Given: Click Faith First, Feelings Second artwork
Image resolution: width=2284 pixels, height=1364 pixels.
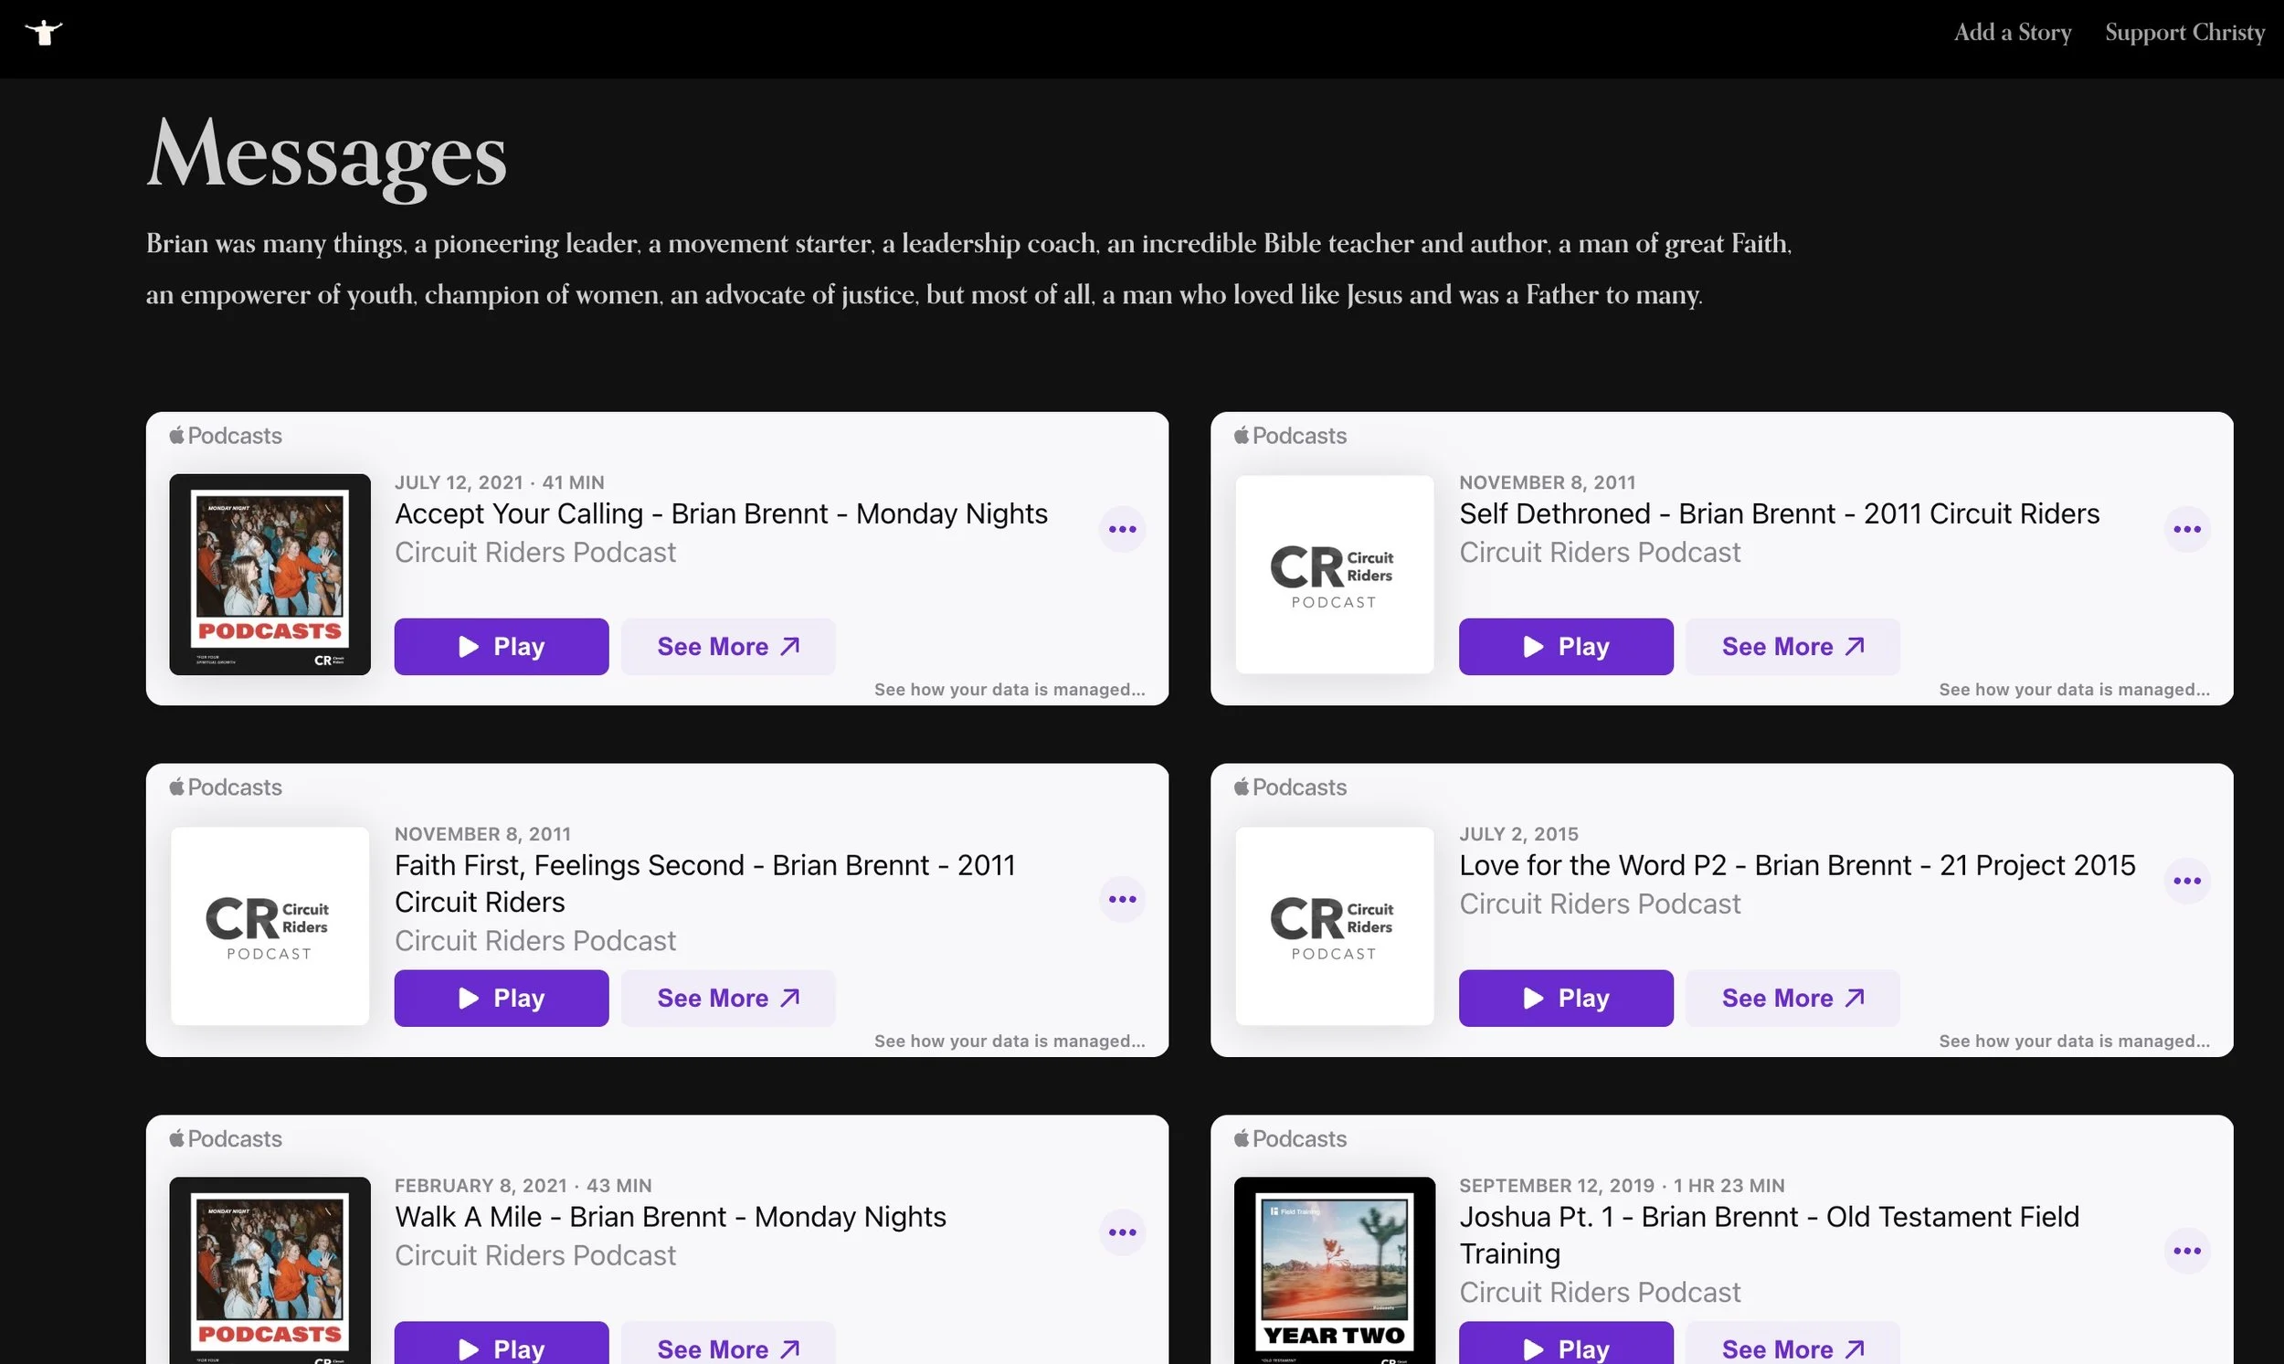Looking at the screenshot, I should 270,925.
